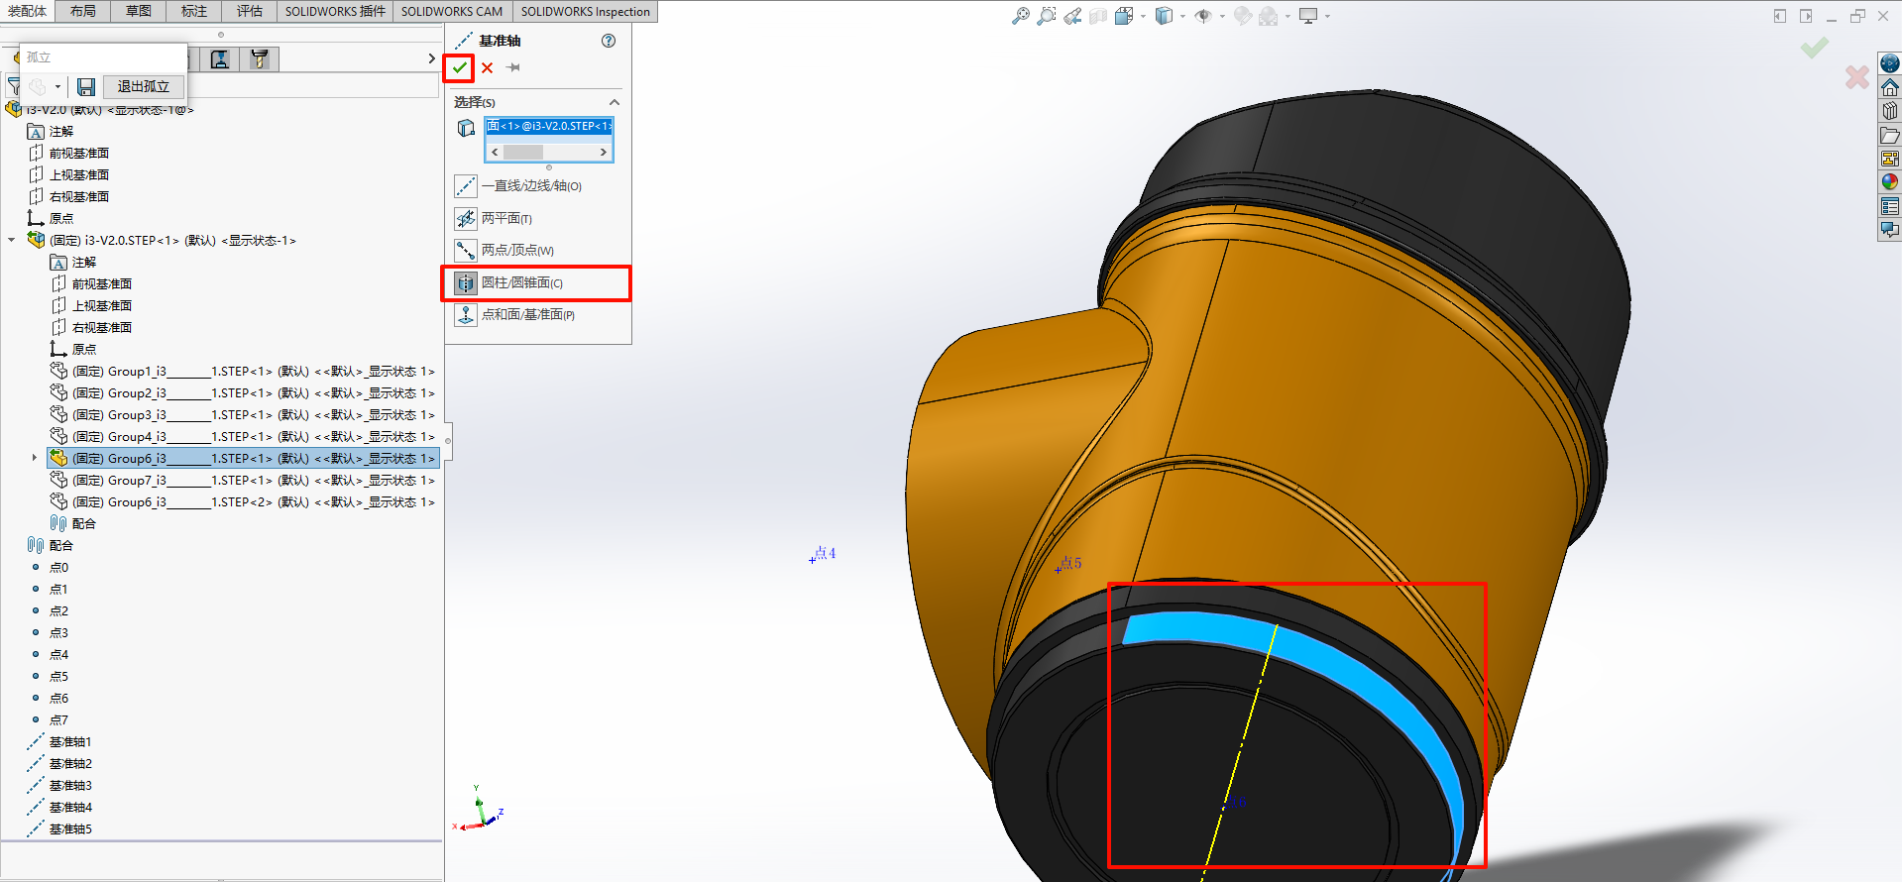Click the Zoom to Fit icon

coord(1020,16)
